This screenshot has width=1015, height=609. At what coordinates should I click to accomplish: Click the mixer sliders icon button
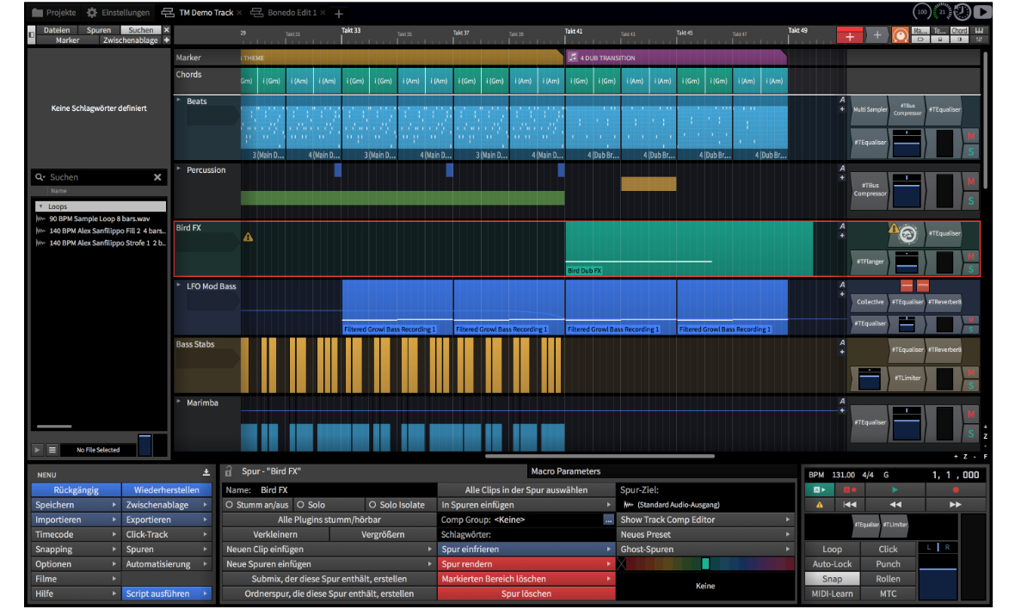(x=980, y=40)
